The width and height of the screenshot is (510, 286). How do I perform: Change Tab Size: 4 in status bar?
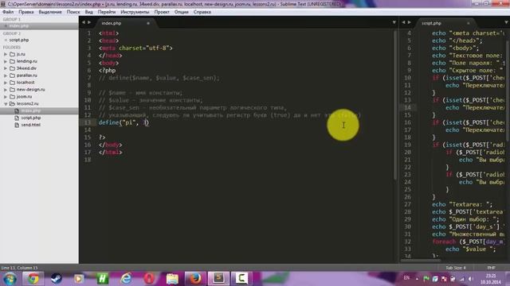(x=456, y=268)
